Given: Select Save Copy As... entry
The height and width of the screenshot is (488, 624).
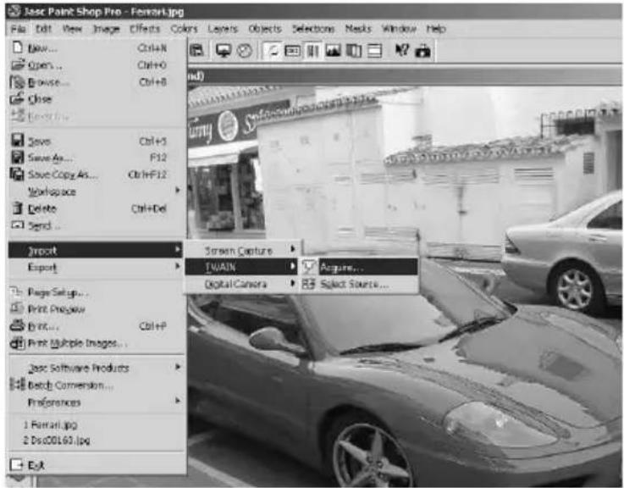Looking at the screenshot, I should click(96, 175).
